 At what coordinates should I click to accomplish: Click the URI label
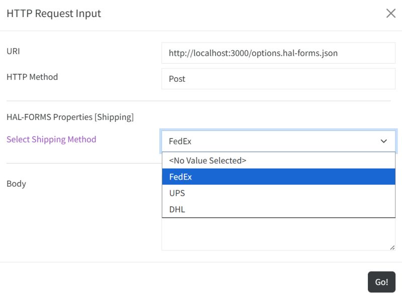point(14,51)
